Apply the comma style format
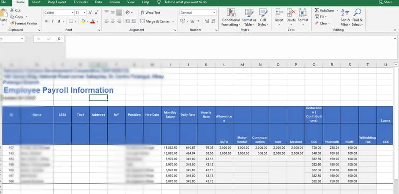 click(x=198, y=22)
